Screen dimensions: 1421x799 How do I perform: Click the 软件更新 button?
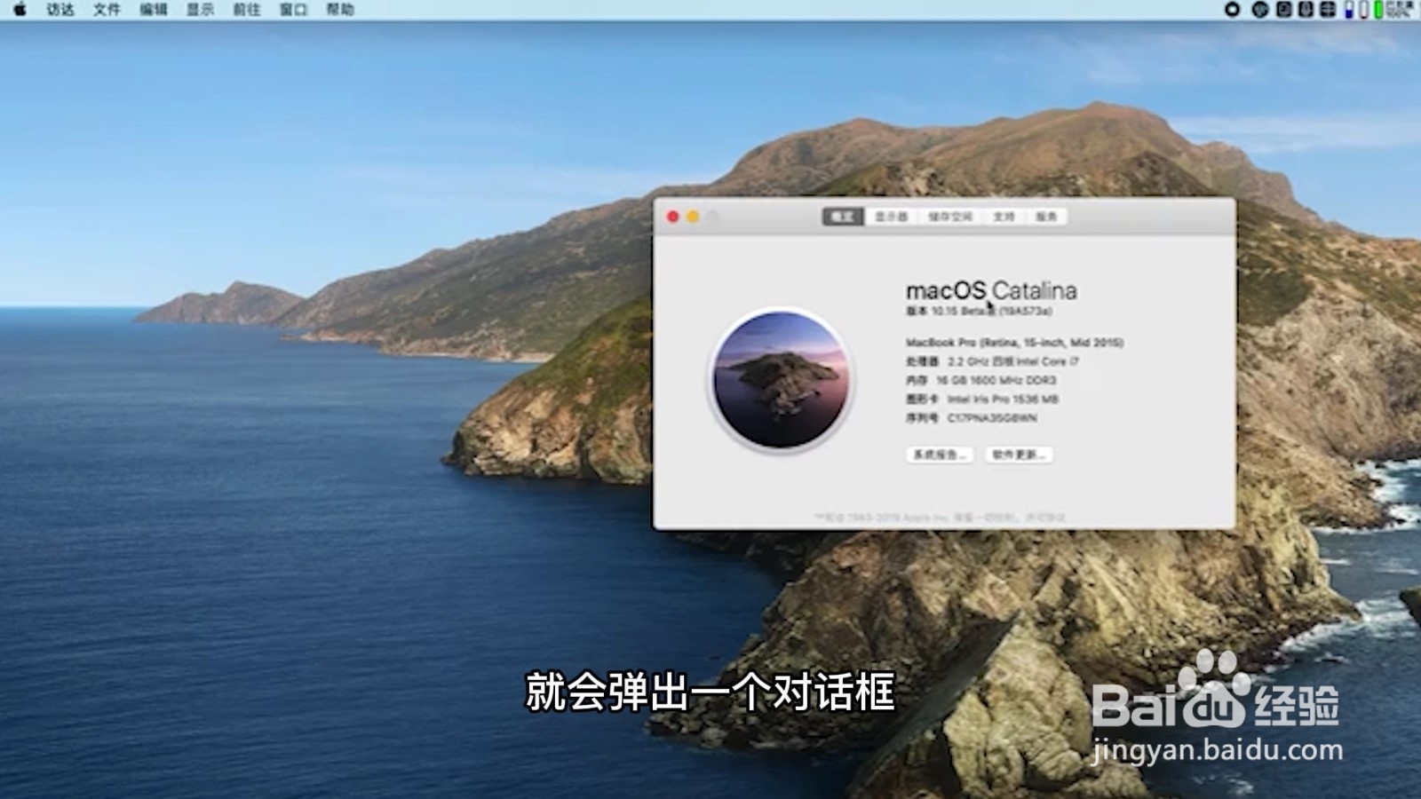(x=1021, y=455)
